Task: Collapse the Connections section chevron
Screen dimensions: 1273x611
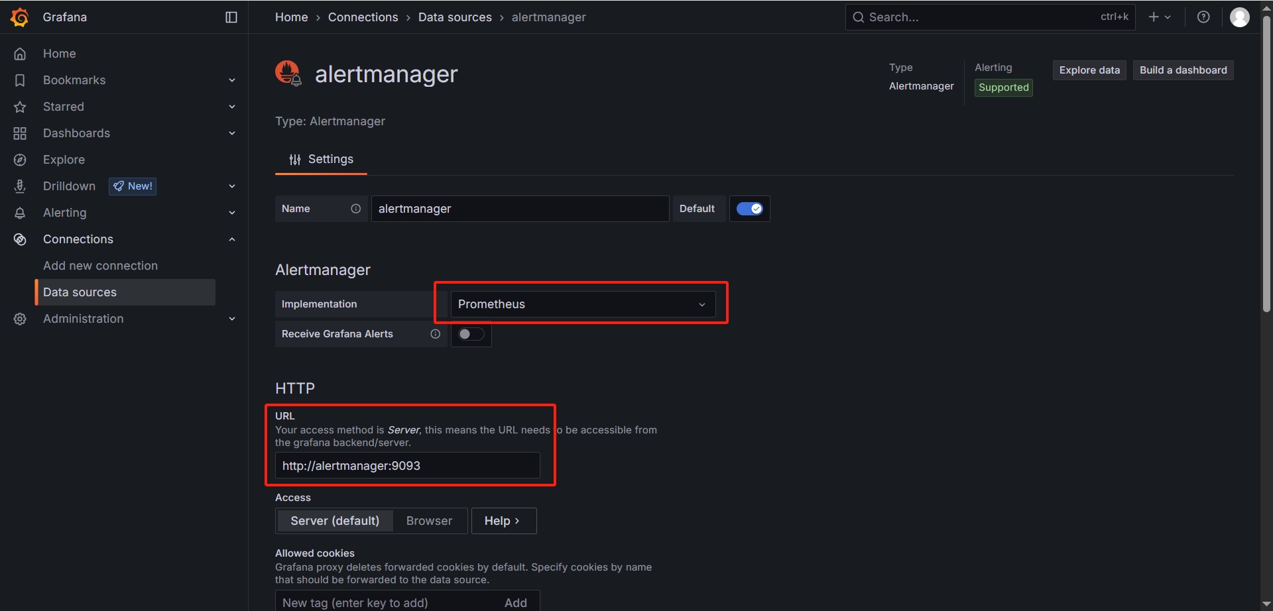Action: point(232,239)
